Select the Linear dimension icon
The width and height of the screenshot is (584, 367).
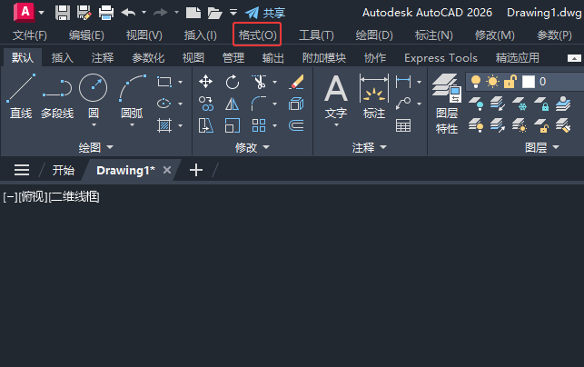pyautogui.click(x=403, y=81)
